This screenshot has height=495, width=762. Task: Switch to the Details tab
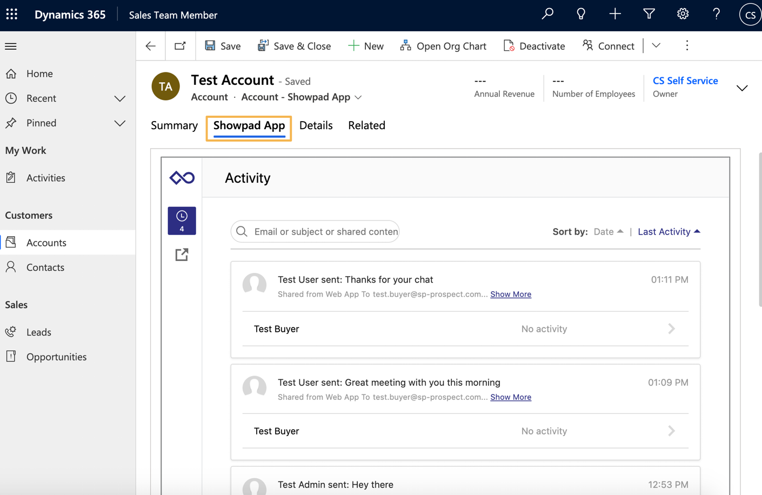[316, 125]
